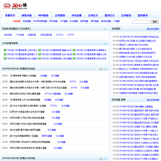161x161 pixels.
Task: Open the 斯诺克直播 link
Action: pos(106,21)
